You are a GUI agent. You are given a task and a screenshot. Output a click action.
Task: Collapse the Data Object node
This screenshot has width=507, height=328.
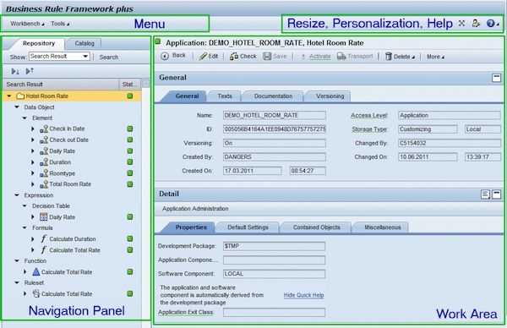pyautogui.click(x=17, y=107)
